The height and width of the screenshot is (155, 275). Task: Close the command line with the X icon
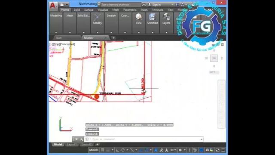click(x=76, y=139)
